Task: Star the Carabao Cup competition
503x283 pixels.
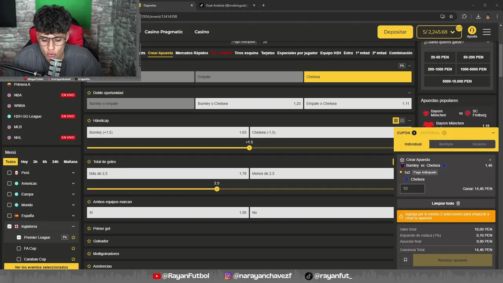Action: pyautogui.click(x=73, y=259)
